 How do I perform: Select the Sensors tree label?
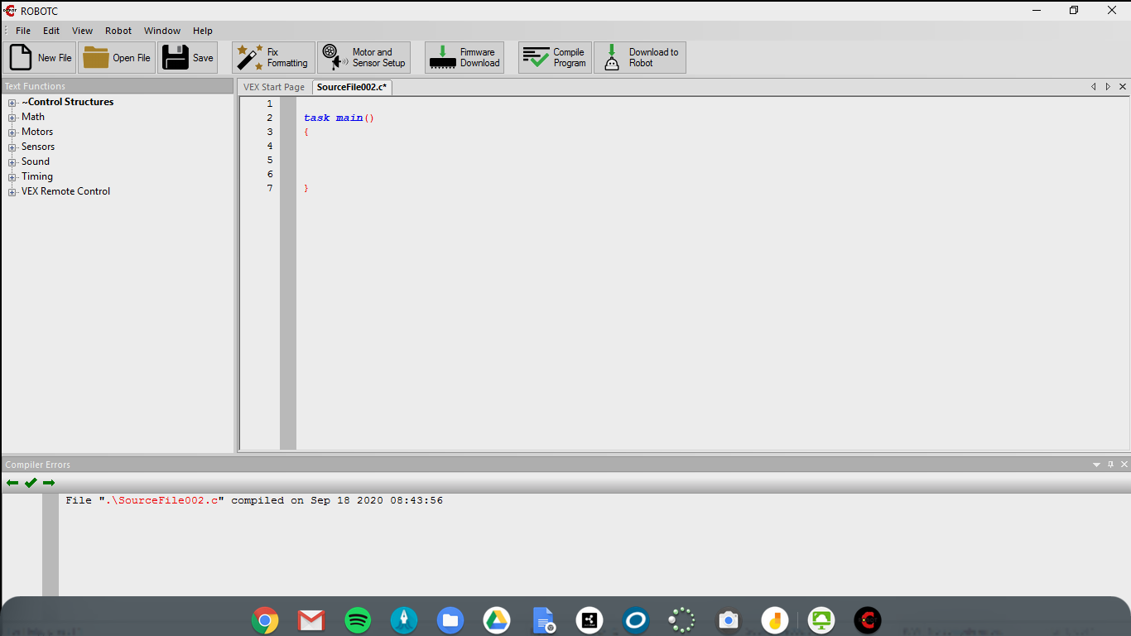point(38,147)
